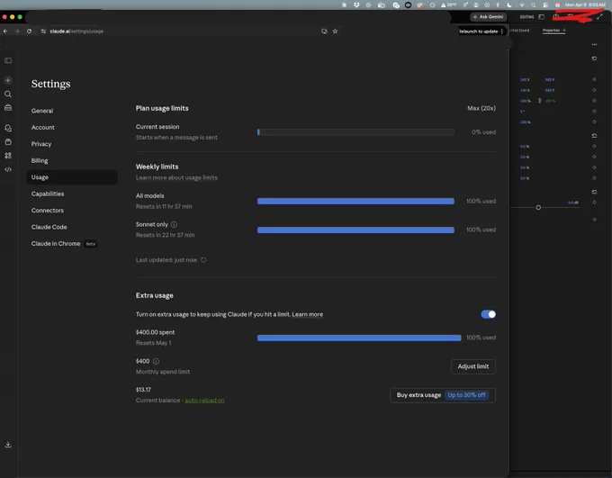The image size is (612, 478).
Task: Click Buy extra usage button
Action: [x=443, y=395]
